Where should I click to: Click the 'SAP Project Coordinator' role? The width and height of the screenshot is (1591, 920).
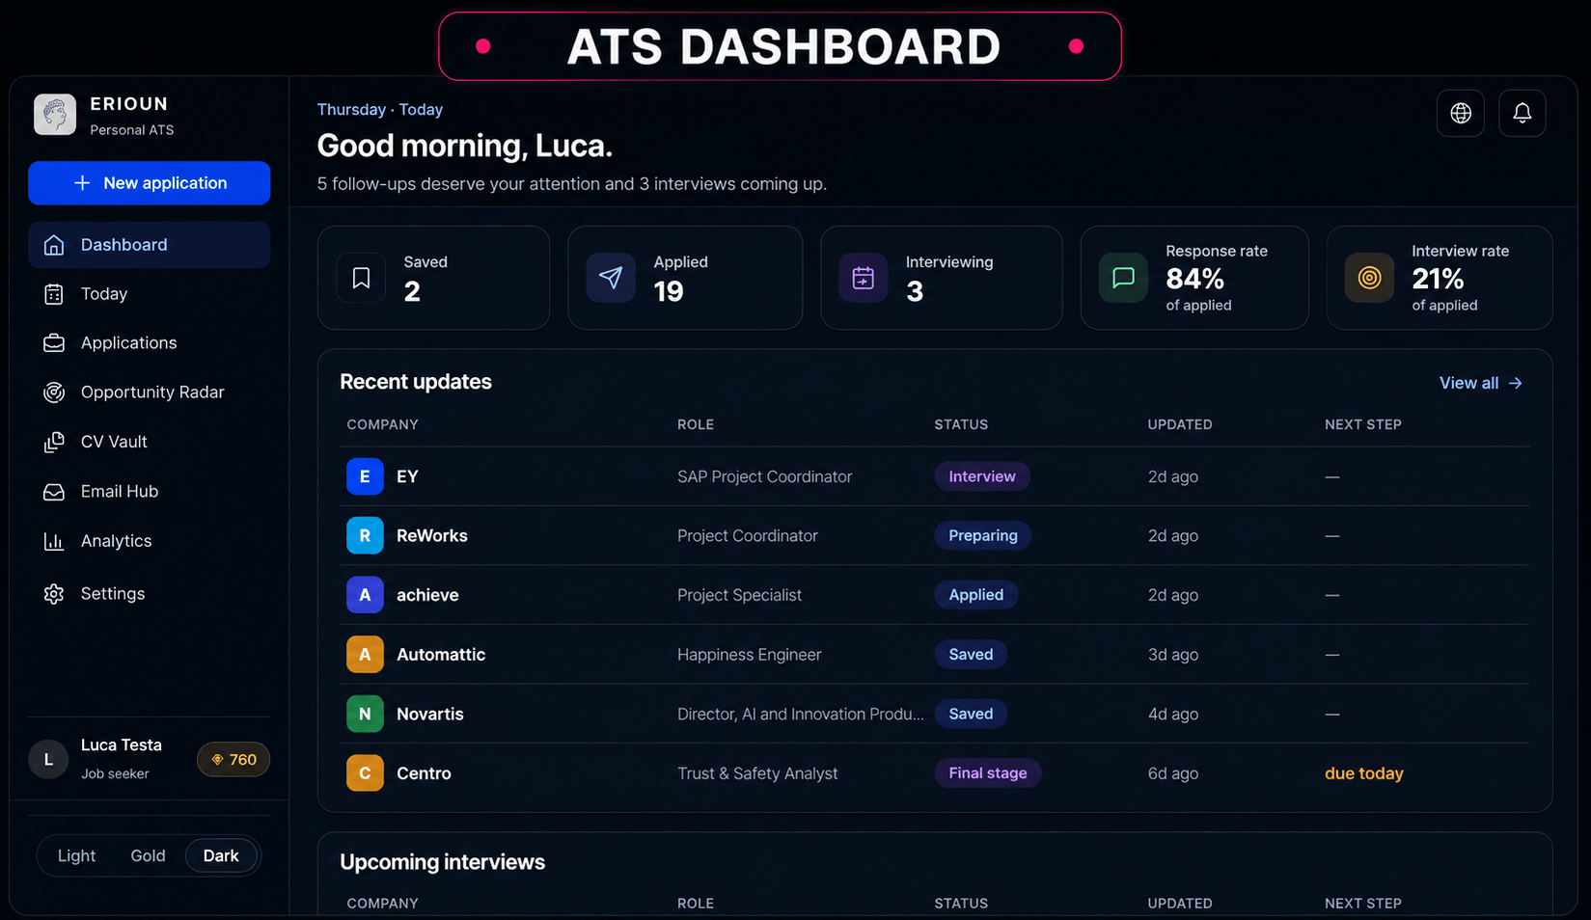[764, 476]
